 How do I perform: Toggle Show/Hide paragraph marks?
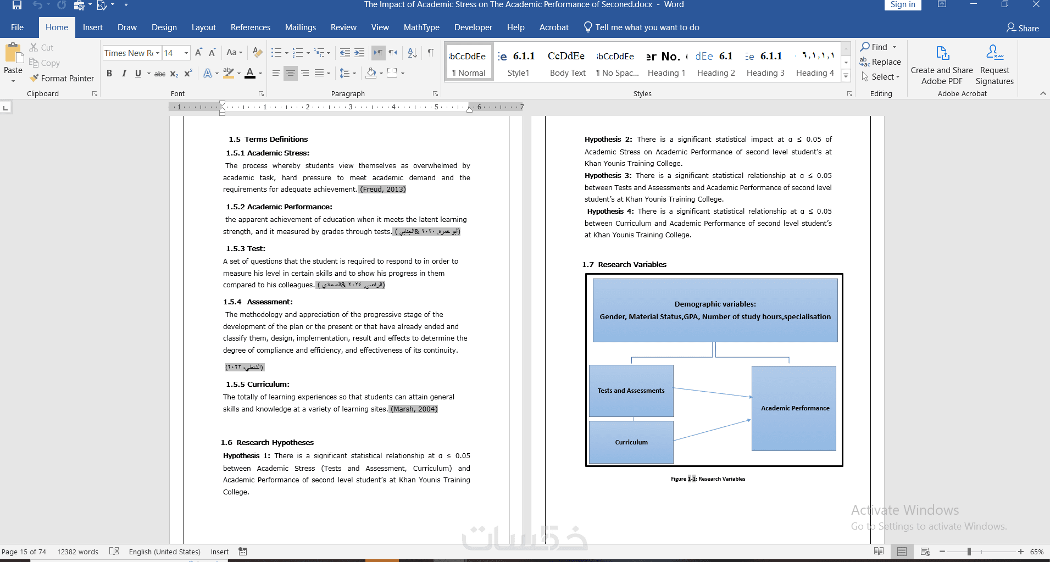(431, 53)
